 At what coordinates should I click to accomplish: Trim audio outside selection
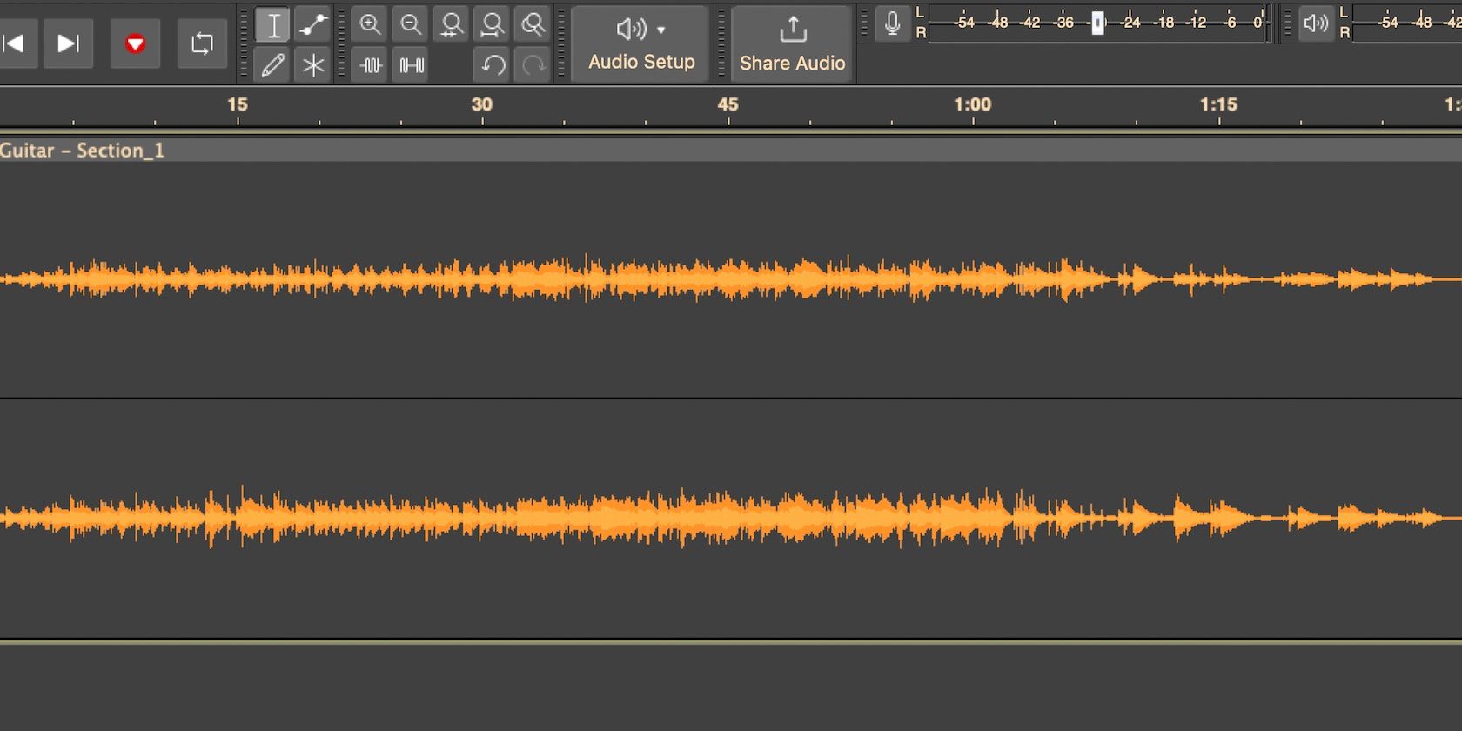pos(371,65)
